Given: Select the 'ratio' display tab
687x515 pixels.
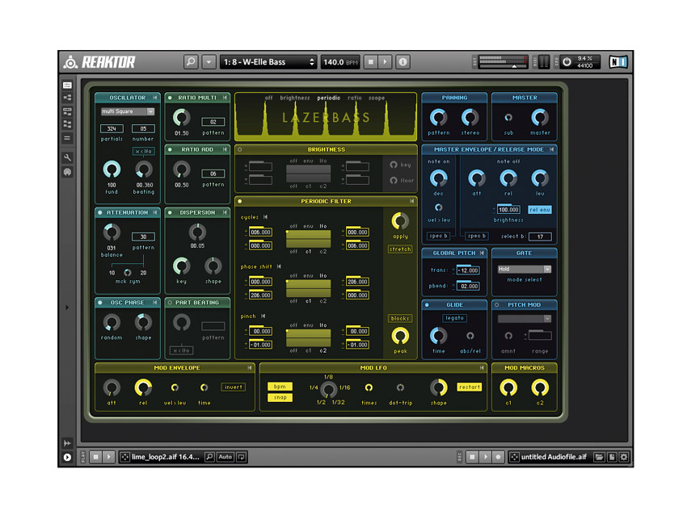Looking at the screenshot, I should click(x=355, y=98).
